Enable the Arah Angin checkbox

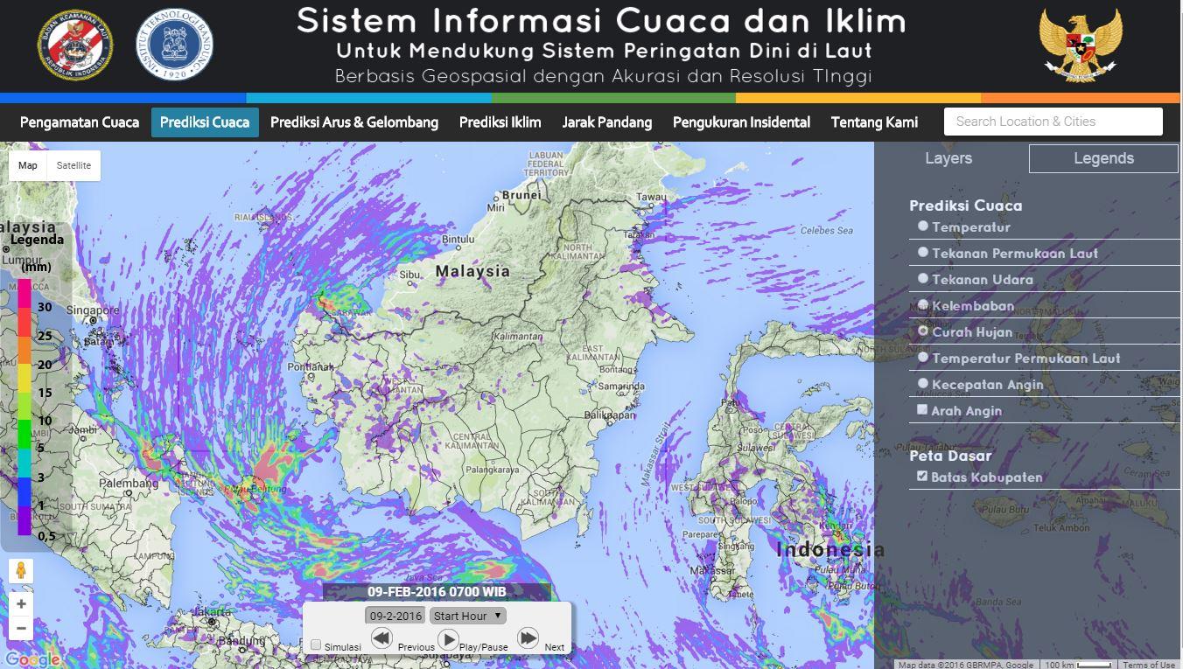click(x=922, y=409)
